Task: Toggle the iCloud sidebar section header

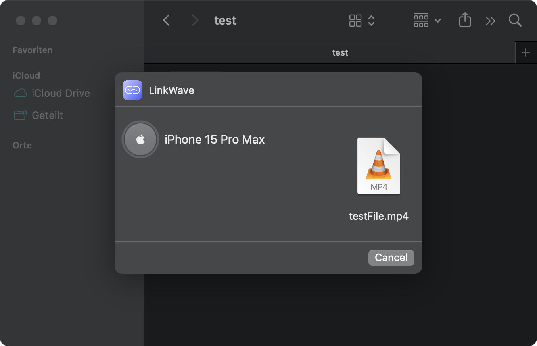Action: [x=26, y=75]
